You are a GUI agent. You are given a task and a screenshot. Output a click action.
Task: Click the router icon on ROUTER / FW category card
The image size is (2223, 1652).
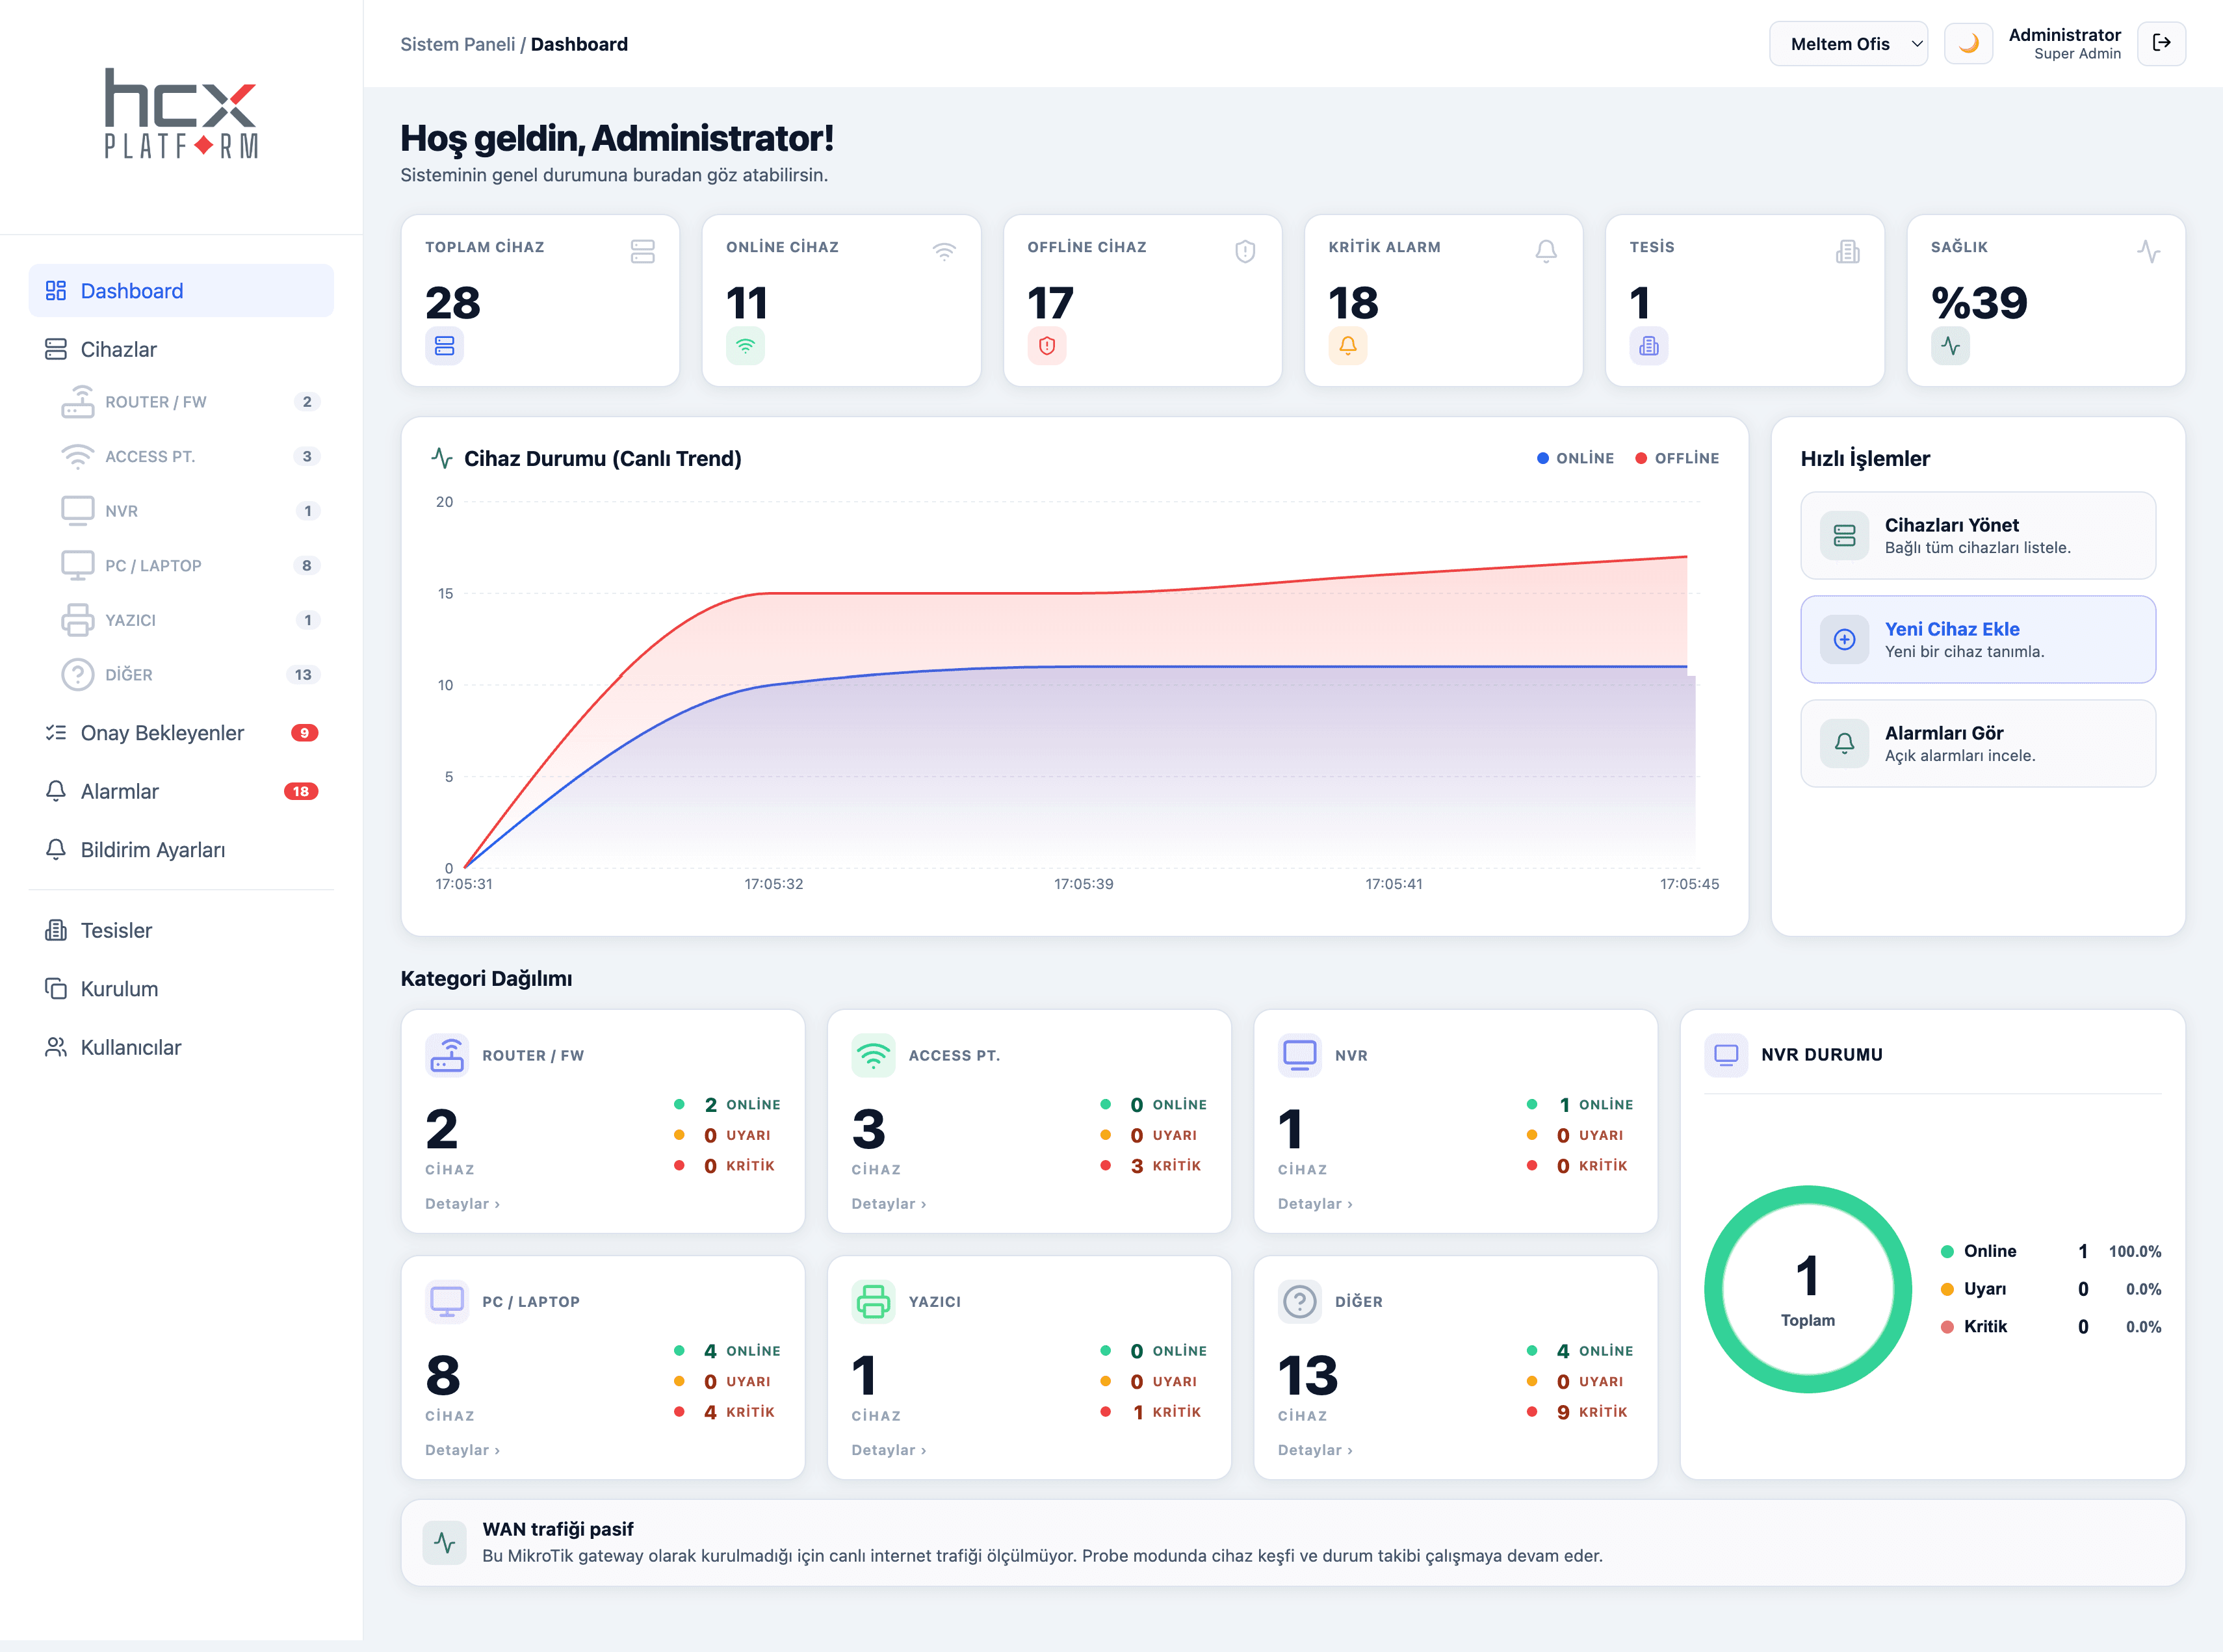click(x=447, y=1056)
